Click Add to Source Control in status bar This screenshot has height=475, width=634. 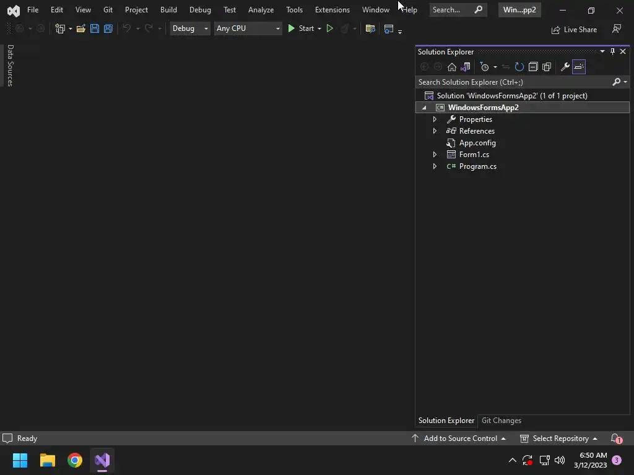pos(459,439)
